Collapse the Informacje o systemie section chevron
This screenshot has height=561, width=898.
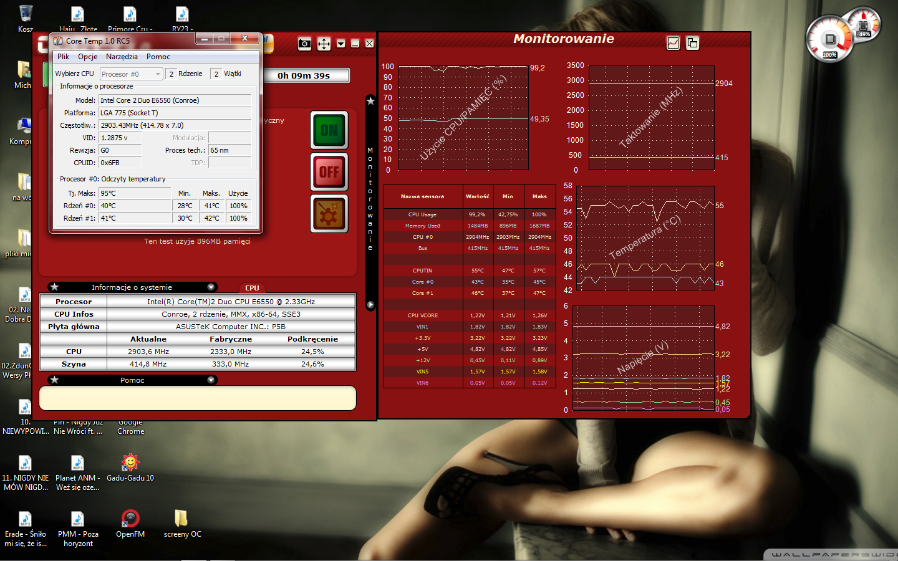pyautogui.click(x=211, y=287)
